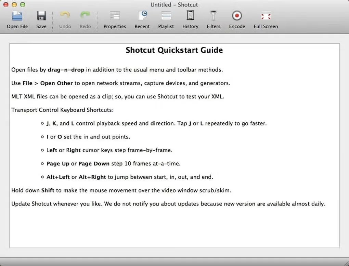Click the 'File > Open Other' text
349x266 pixels.
point(48,83)
